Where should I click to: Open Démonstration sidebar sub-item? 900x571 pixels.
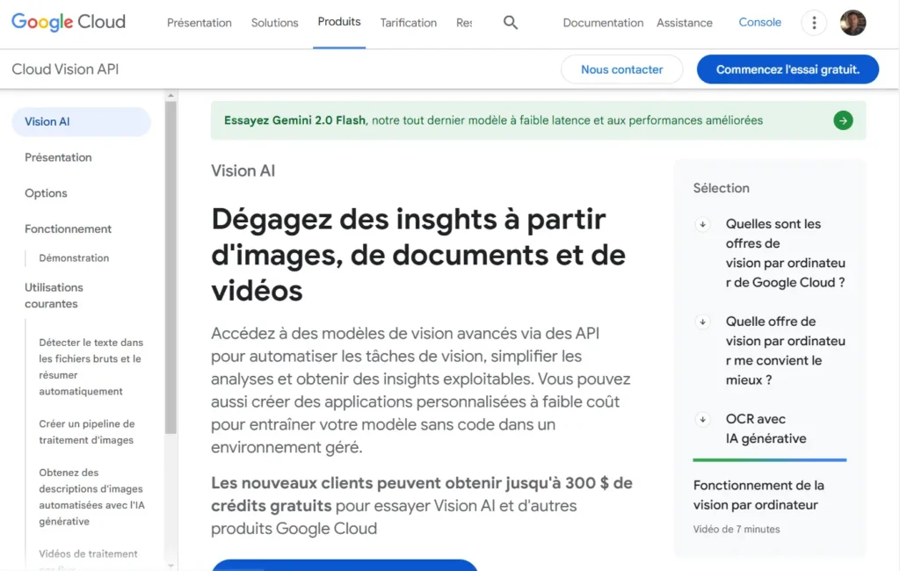[74, 258]
